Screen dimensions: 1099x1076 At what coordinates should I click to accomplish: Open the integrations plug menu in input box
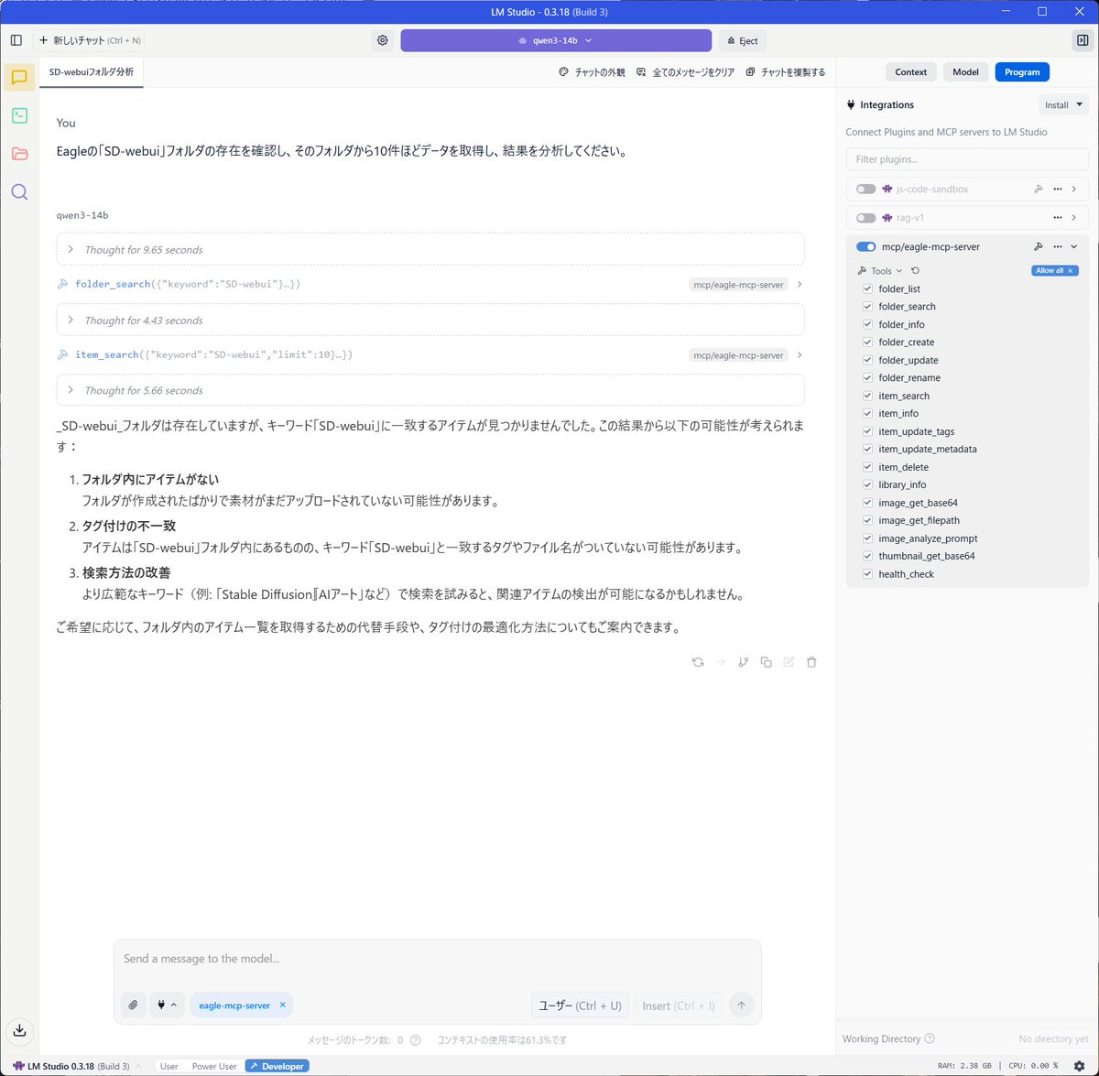pos(167,1005)
